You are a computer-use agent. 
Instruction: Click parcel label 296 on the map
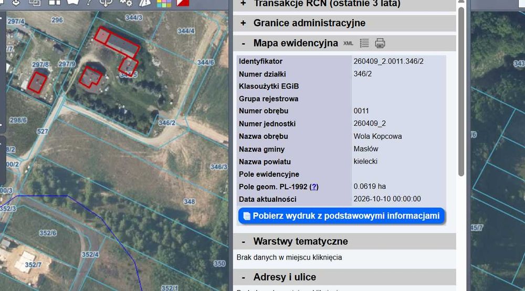pos(57,20)
